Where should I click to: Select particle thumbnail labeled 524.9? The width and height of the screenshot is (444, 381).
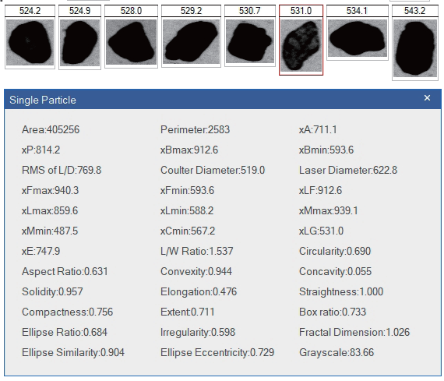click(x=79, y=37)
